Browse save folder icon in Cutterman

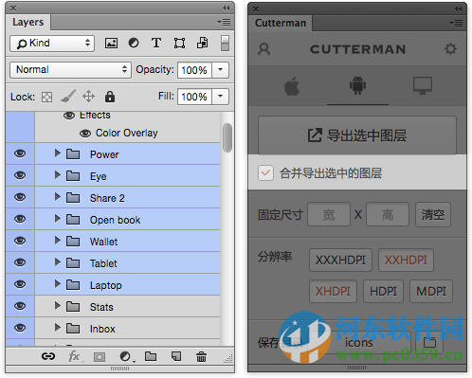(429, 342)
